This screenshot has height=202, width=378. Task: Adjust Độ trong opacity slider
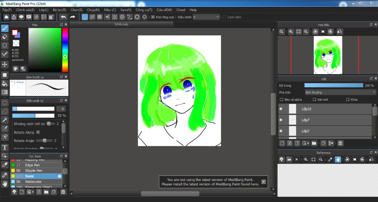(x=334, y=86)
